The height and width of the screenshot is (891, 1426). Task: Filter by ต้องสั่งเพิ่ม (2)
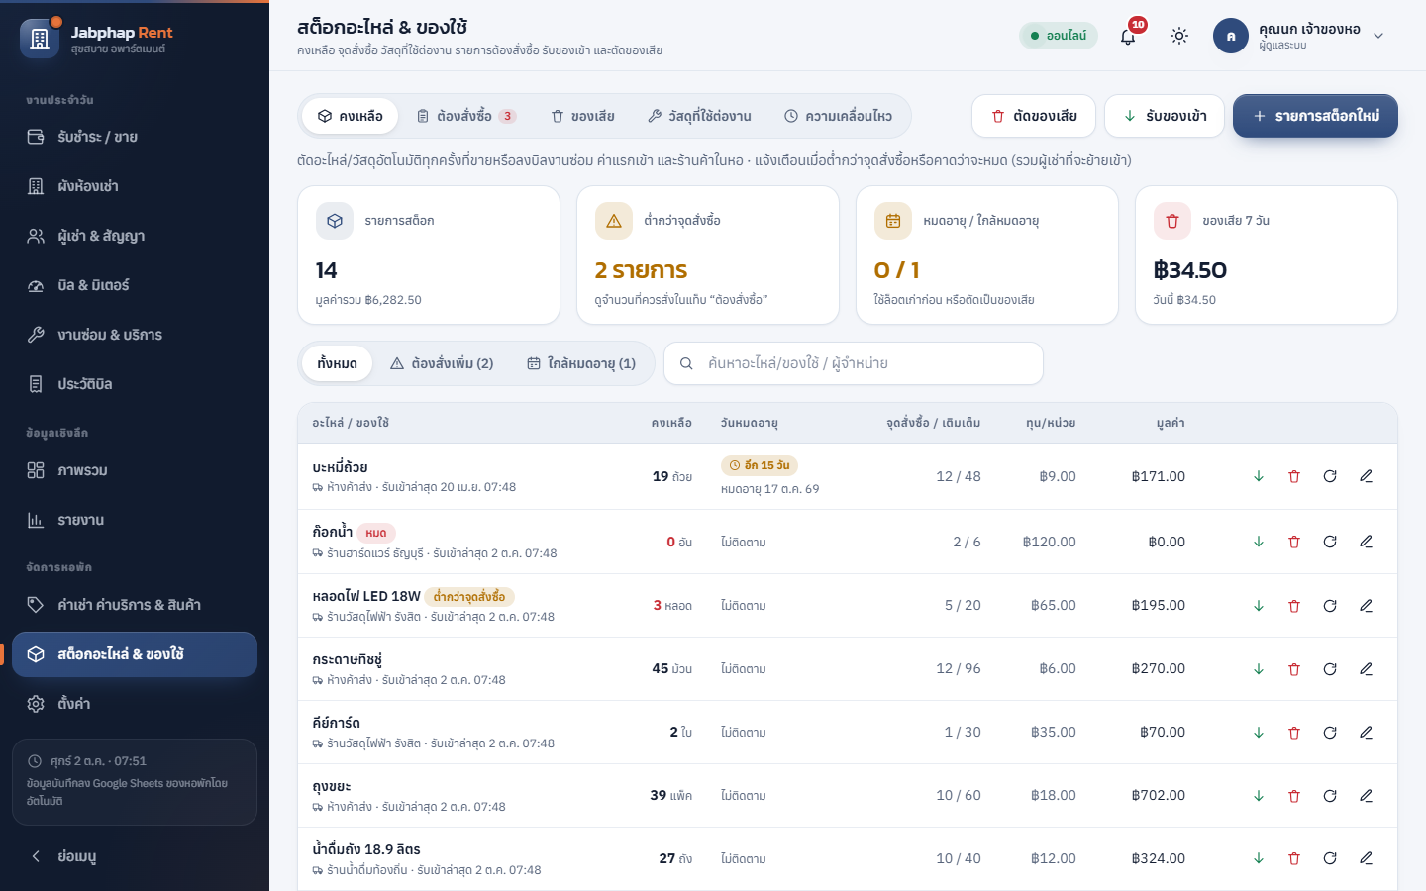point(442,363)
